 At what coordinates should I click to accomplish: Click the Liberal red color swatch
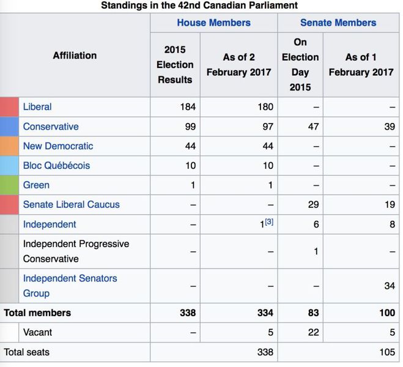(9, 107)
